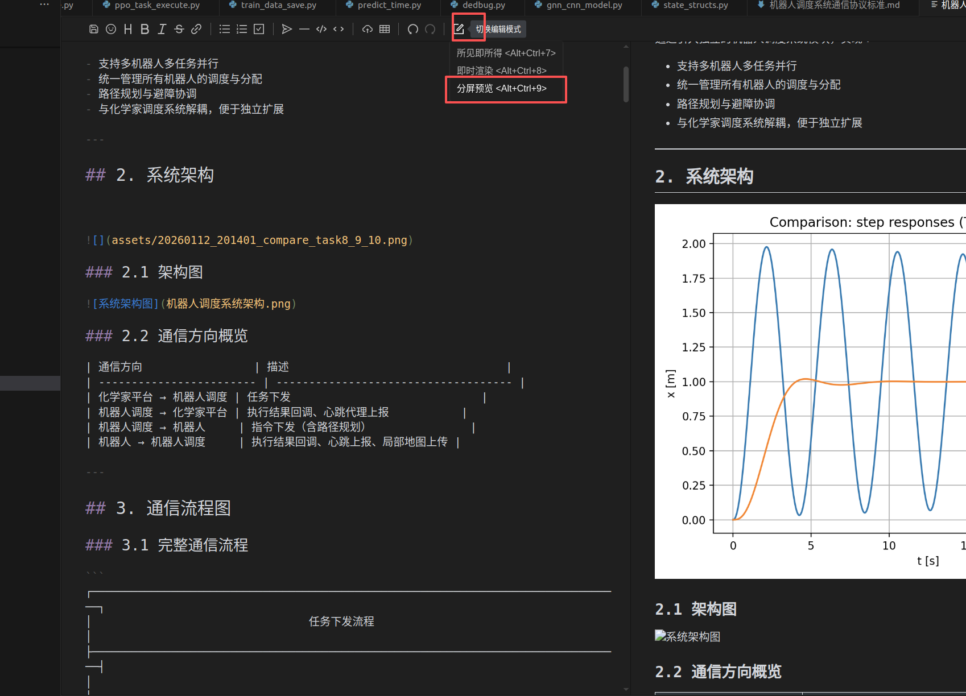Insert a horizontal divider line
The width and height of the screenshot is (966, 696).
[304, 29]
